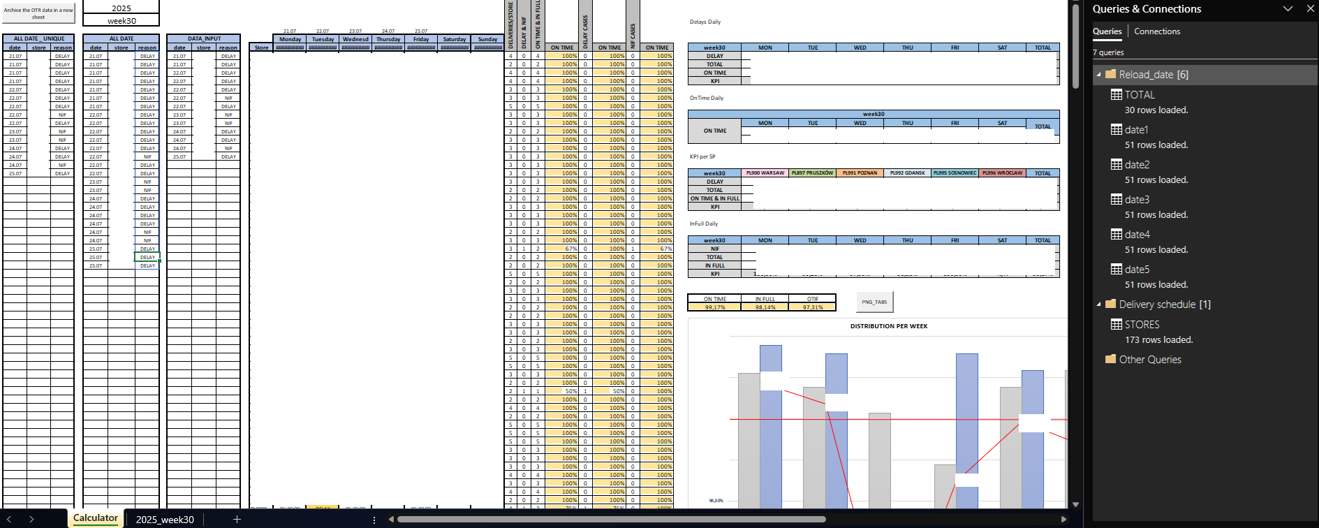Close the Queries & Connections pane
This screenshot has height=528, width=1319.
[1311, 9]
